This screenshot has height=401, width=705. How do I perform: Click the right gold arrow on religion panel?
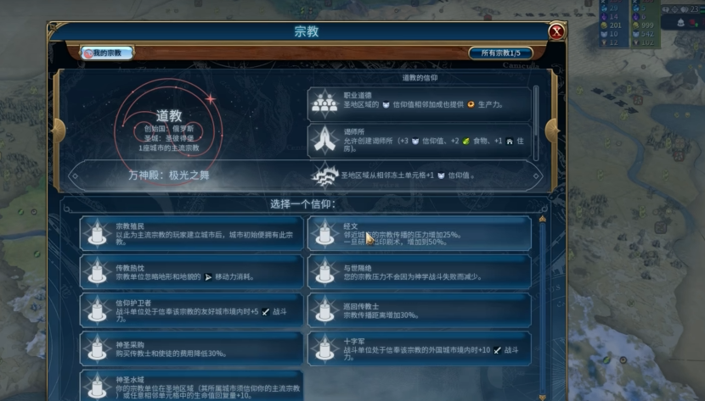[x=551, y=131]
